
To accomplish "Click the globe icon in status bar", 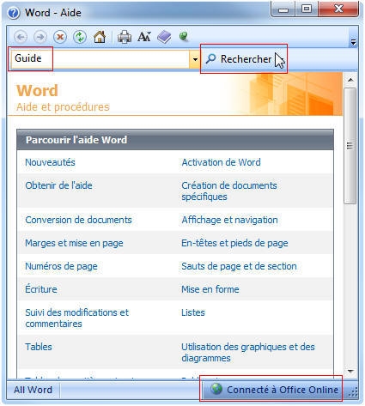I will [x=216, y=389].
